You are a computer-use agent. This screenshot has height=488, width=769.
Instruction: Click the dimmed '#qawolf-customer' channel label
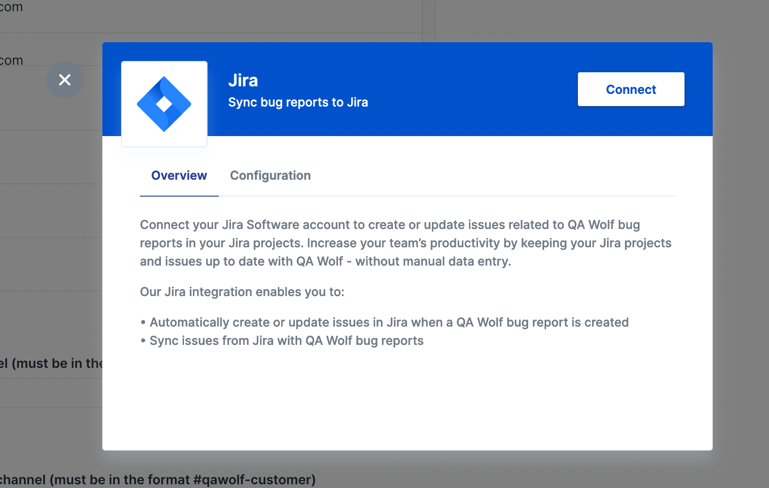(x=158, y=480)
